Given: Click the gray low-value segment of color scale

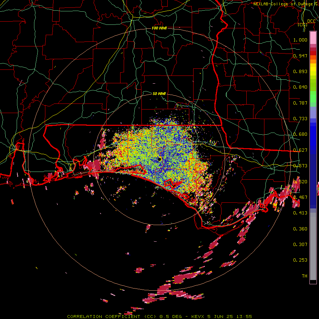Looking at the screenshot, I should [x=313, y=246].
